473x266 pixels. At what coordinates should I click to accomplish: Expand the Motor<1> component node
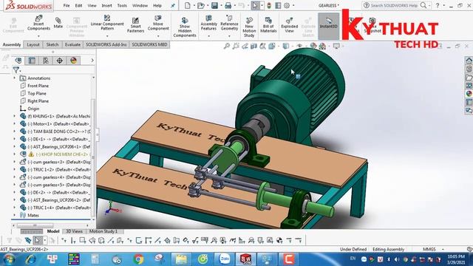coord(14,123)
